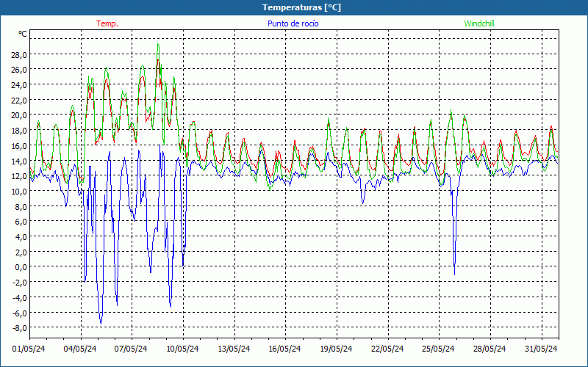Screen dimensions: 588x367
Task: Click the 04/05/24 date label
Action: (x=80, y=349)
